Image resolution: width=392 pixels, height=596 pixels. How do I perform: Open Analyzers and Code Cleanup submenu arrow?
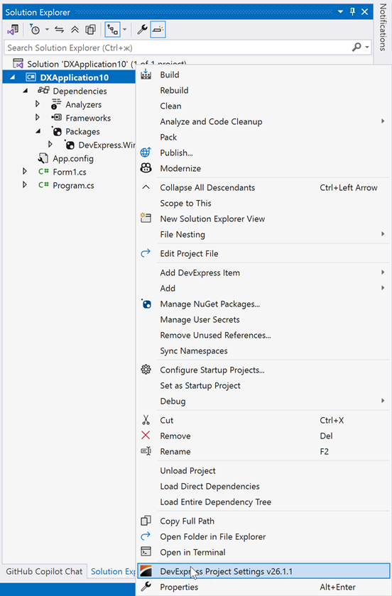click(383, 121)
